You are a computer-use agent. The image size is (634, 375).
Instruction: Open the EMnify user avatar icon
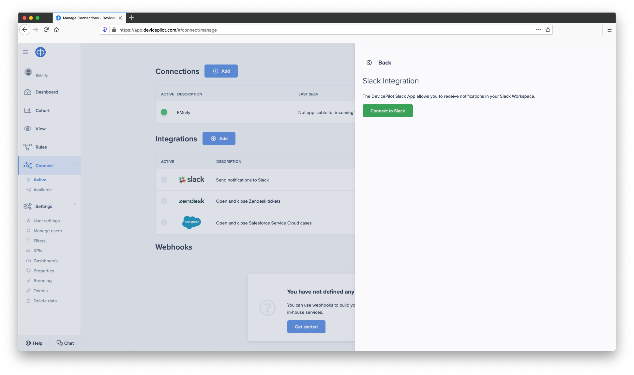point(28,72)
